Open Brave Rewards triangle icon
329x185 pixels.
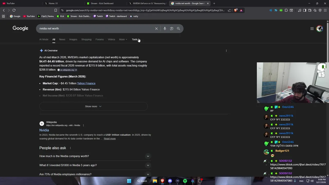point(241,10)
